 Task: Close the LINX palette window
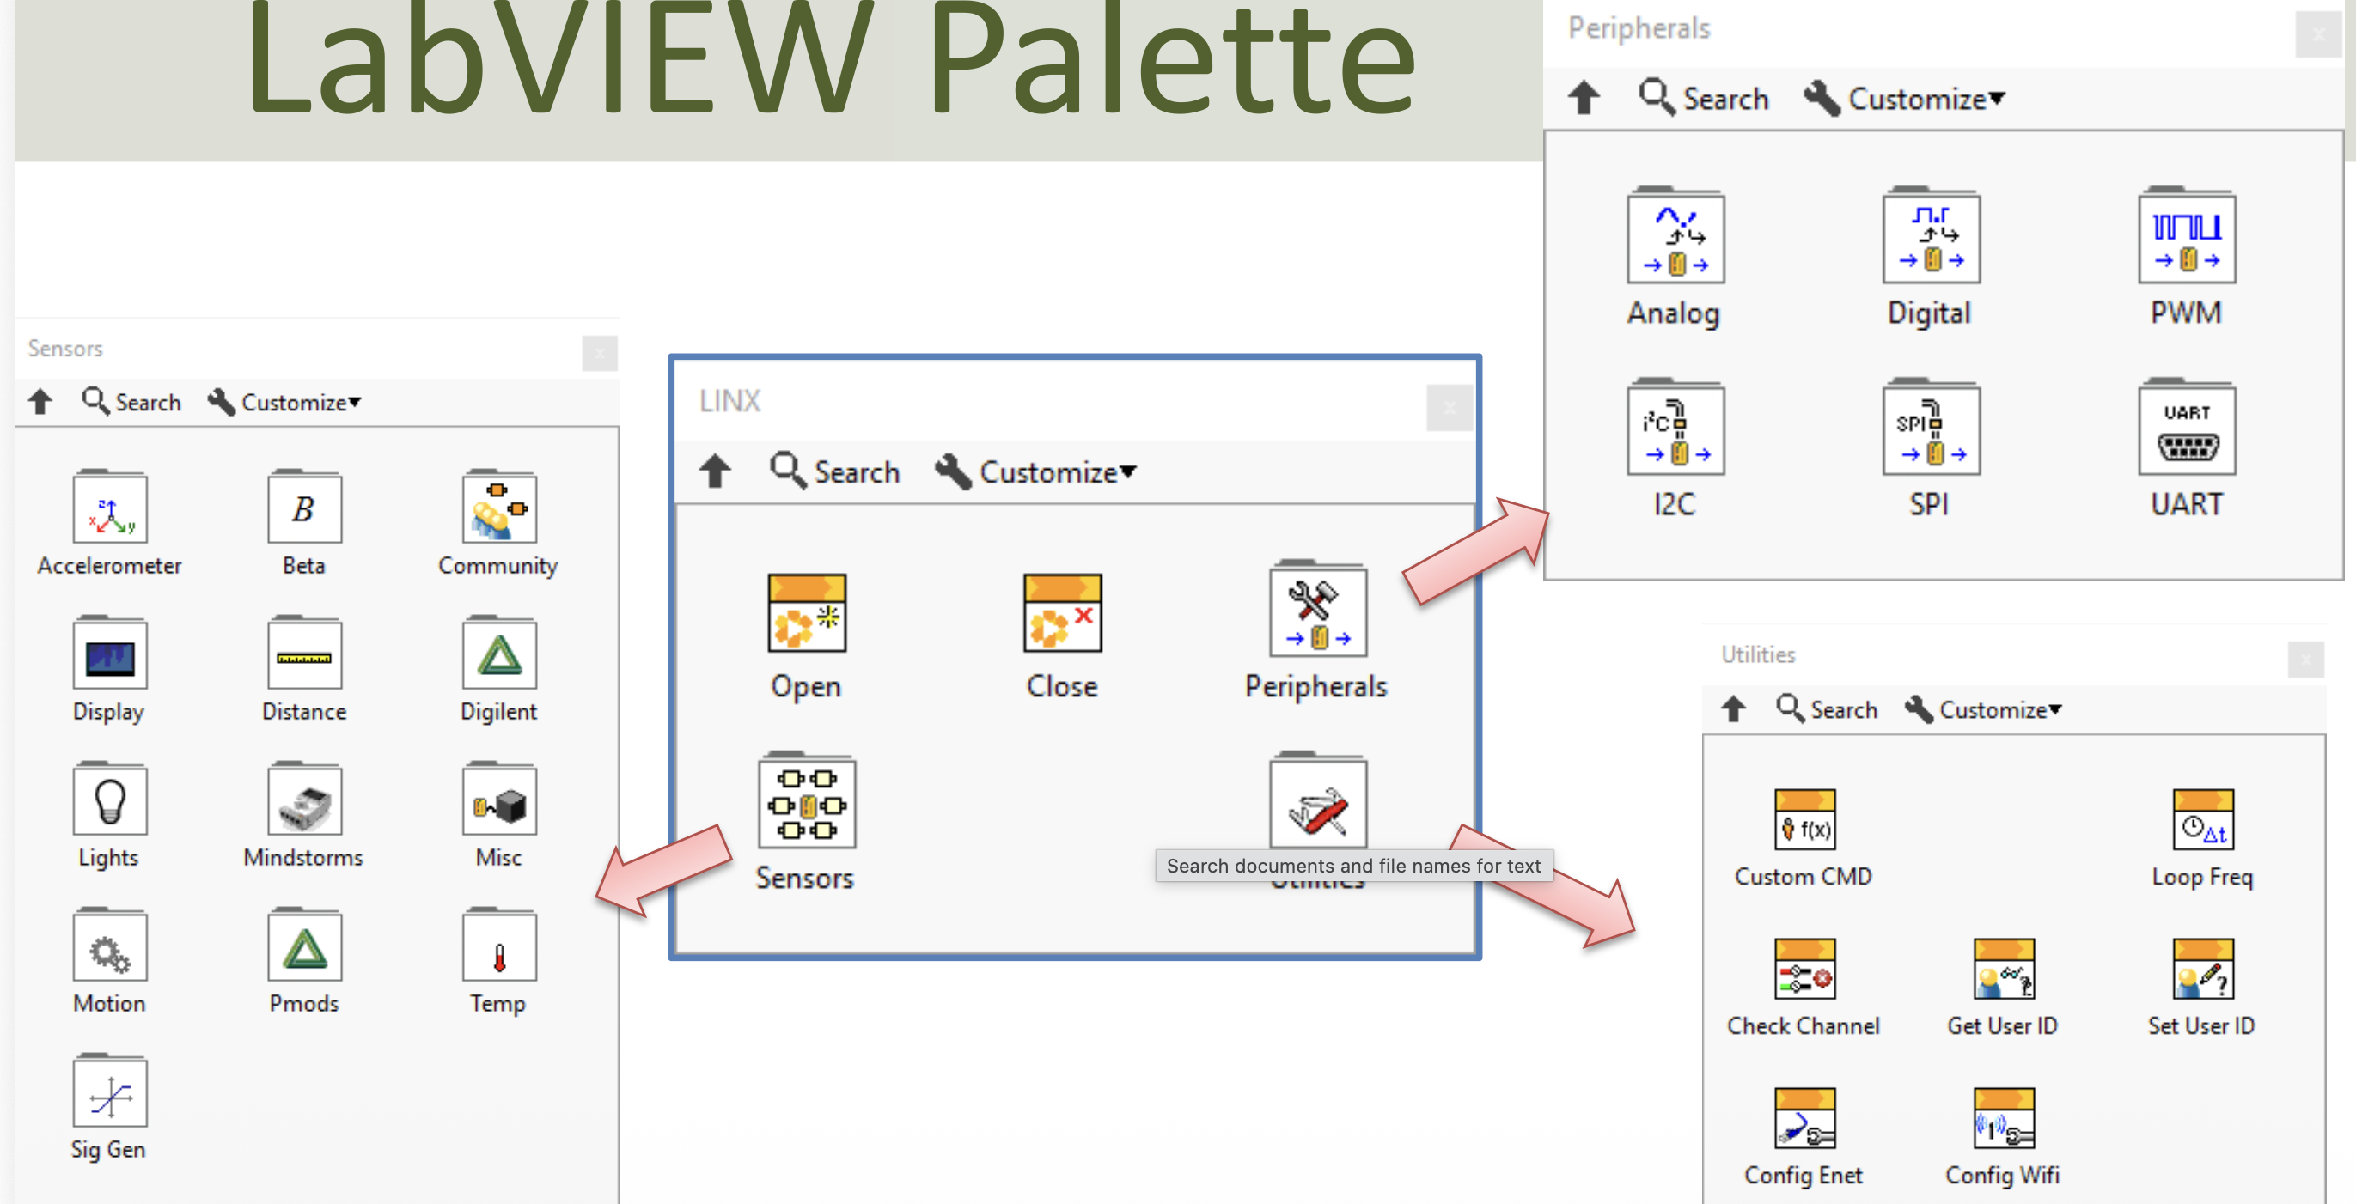[x=1450, y=408]
